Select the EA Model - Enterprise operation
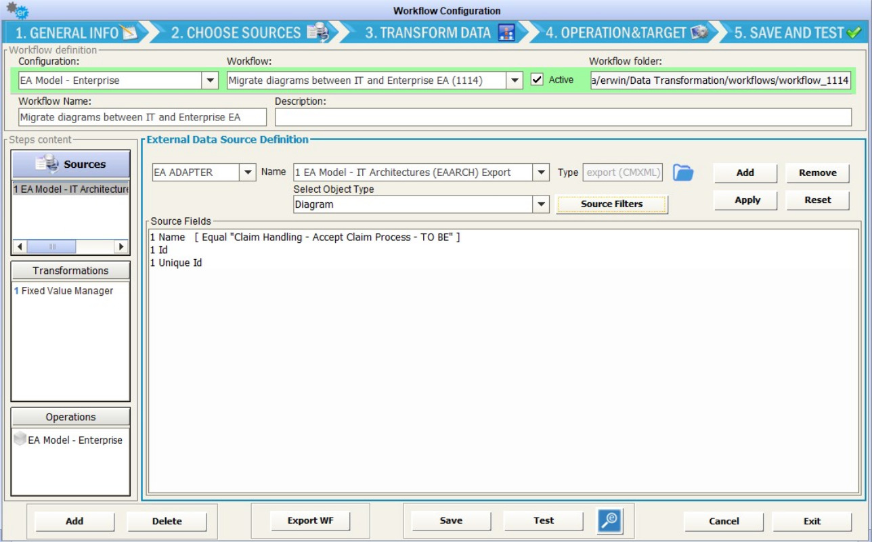Image resolution: width=872 pixels, height=542 pixels. (68, 440)
